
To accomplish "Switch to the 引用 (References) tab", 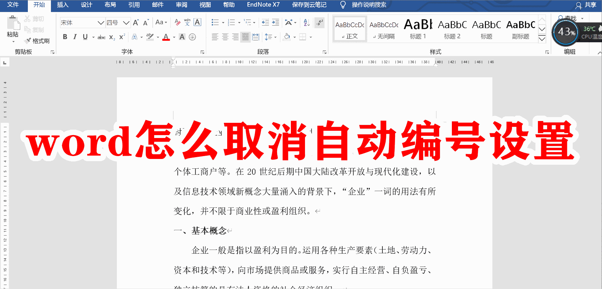I will 134,5.
